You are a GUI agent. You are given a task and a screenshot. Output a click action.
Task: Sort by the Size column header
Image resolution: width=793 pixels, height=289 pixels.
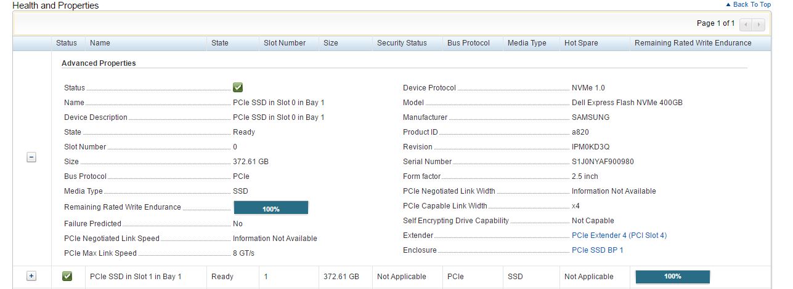point(331,43)
